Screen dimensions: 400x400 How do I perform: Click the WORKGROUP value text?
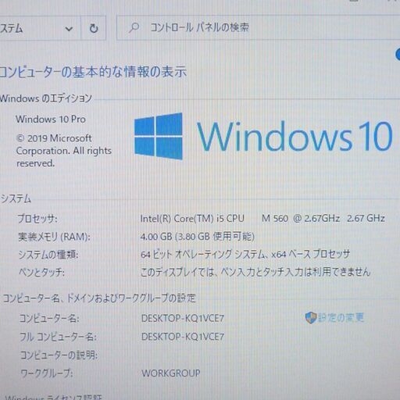pos(171,373)
